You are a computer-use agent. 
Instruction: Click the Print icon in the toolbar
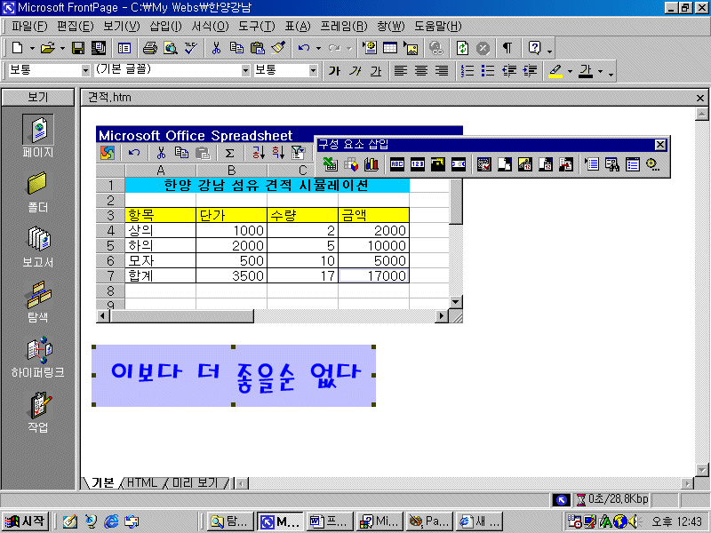(x=150, y=48)
